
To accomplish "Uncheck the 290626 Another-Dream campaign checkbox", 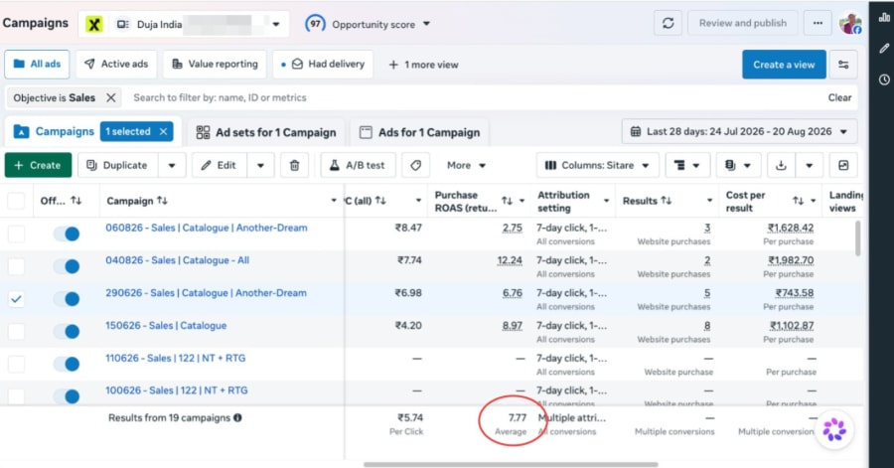I will 16,299.
